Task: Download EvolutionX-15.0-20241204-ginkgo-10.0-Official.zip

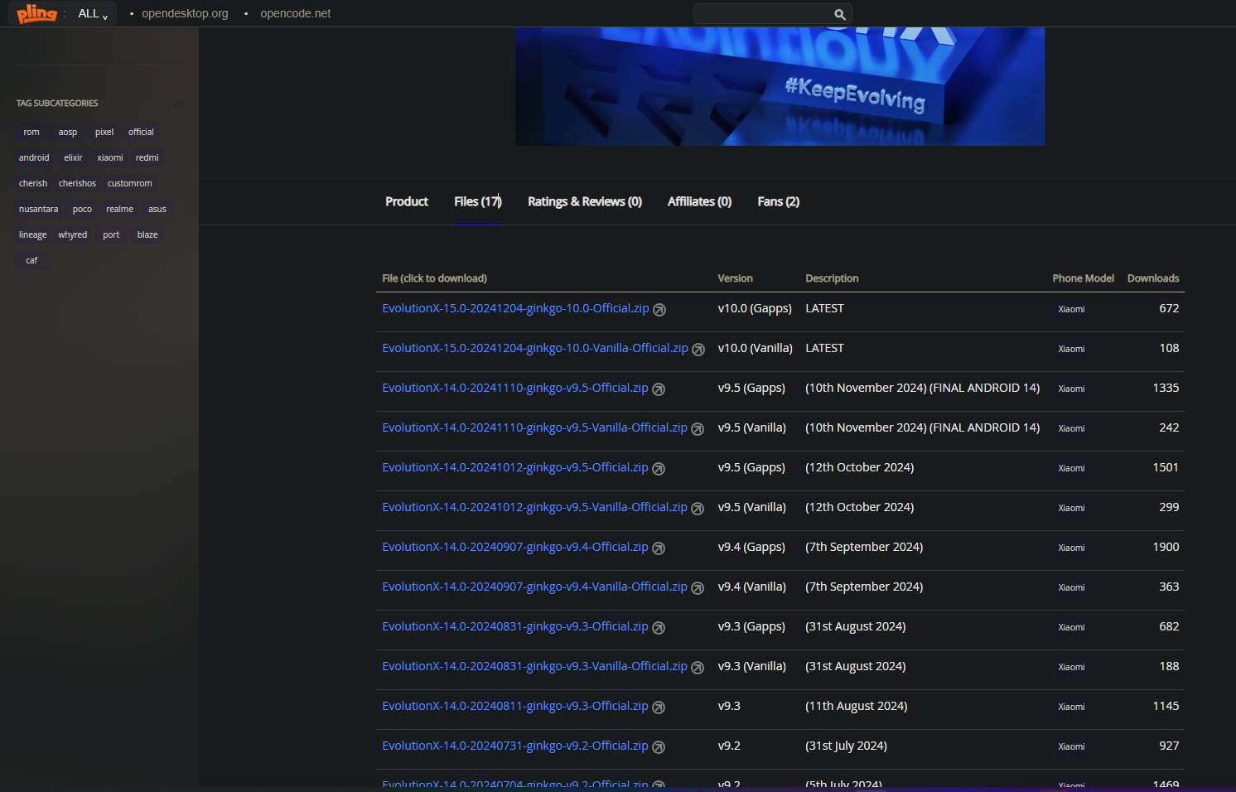Action: [515, 308]
